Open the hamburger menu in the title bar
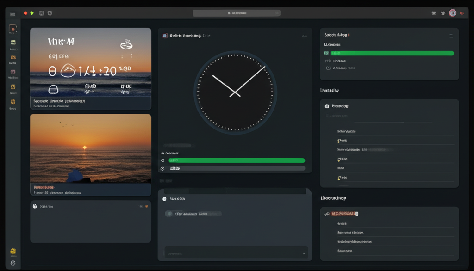This screenshot has width=474, height=271. (12, 14)
